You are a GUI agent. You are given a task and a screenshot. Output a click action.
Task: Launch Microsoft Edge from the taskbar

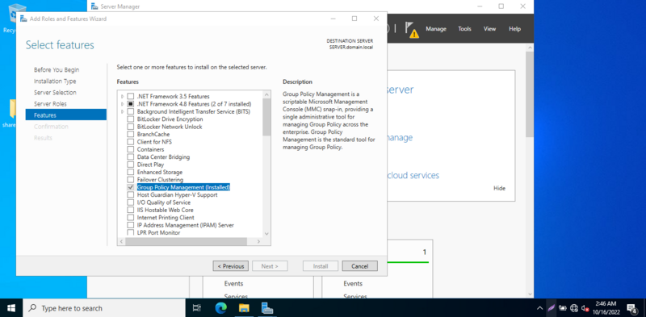pyautogui.click(x=220, y=308)
